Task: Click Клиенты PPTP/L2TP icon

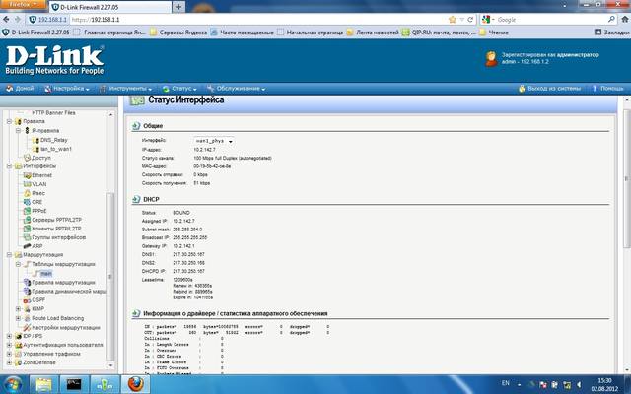Action: (x=27, y=229)
